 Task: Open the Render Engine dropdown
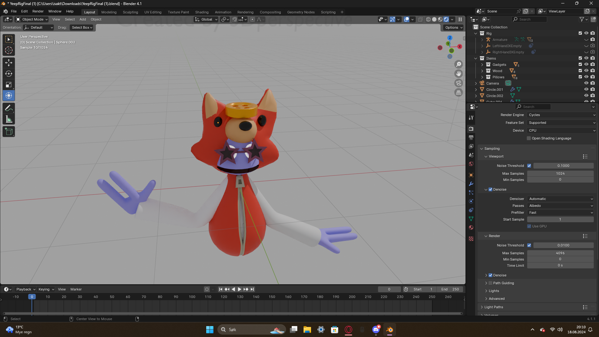(562, 115)
